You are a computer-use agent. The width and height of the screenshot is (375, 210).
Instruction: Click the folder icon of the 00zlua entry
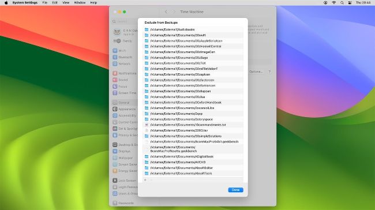[147, 97]
